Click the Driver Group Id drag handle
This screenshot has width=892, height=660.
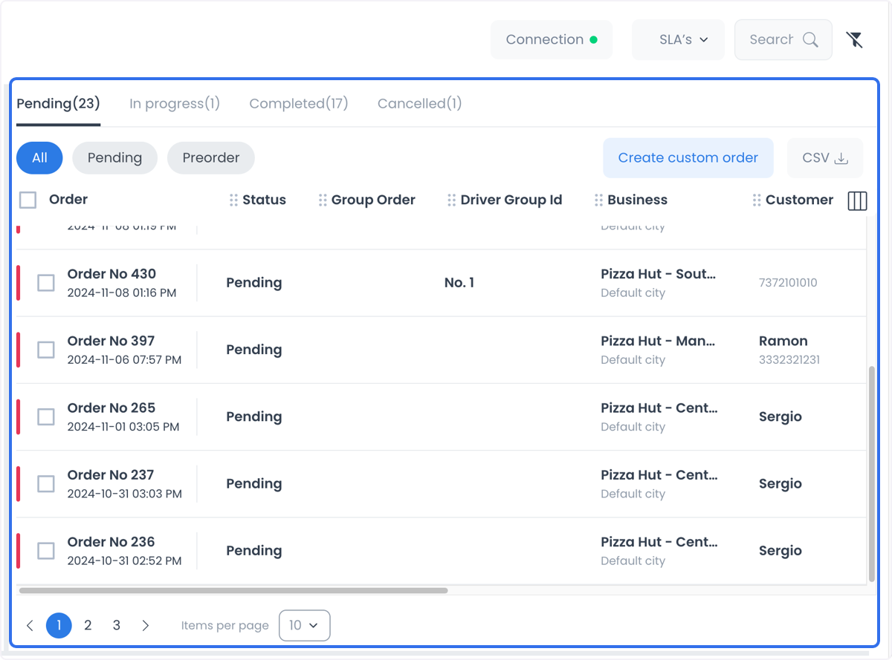[452, 200]
